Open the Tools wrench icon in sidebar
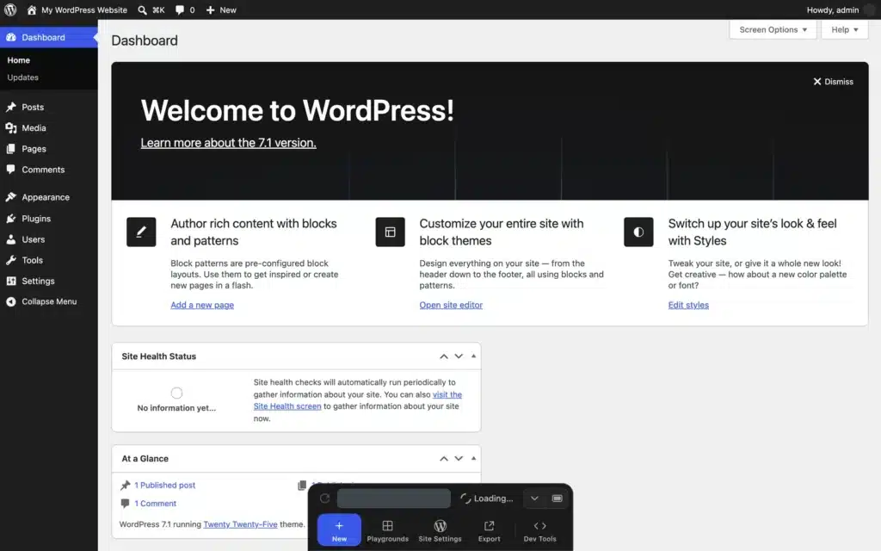 point(10,260)
